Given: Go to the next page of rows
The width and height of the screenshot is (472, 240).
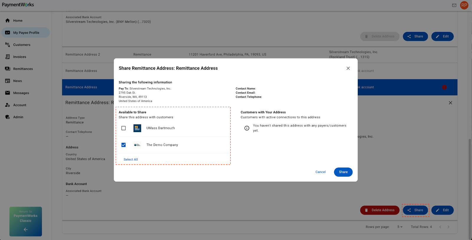Looking at the screenshot, I should coord(448,227).
